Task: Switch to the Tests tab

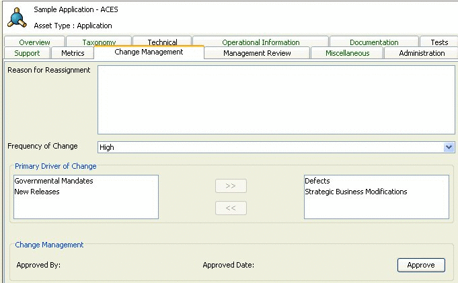Action: (438, 42)
